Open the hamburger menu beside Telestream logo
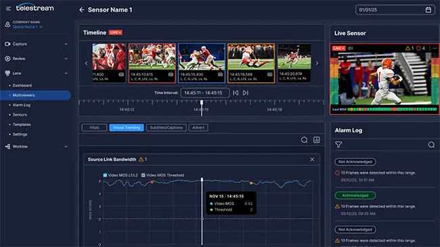This screenshot has width=440, height=247. pyautogui.click(x=8, y=9)
